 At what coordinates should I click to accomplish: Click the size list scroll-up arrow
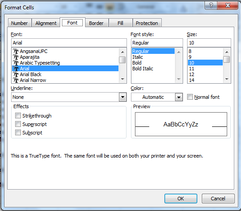point(227,52)
